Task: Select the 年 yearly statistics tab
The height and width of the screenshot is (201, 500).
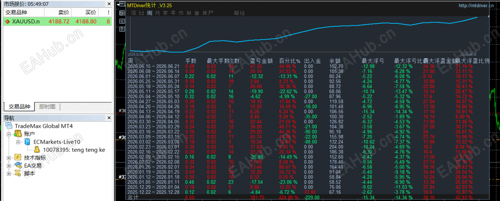Action: (173, 13)
